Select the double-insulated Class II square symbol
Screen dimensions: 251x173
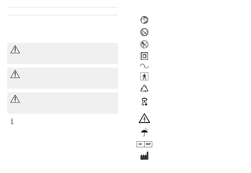(144, 56)
